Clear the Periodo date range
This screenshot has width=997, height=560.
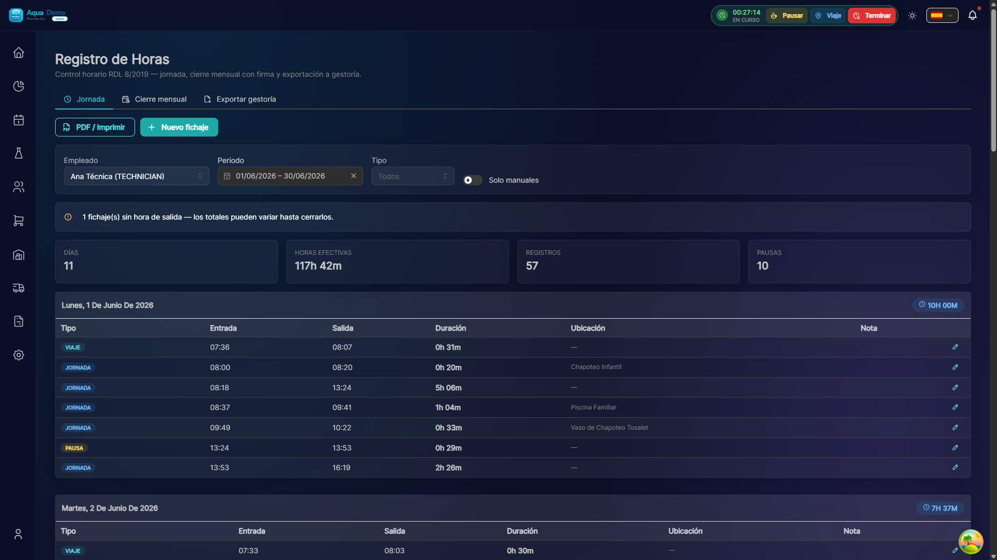click(x=354, y=176)
